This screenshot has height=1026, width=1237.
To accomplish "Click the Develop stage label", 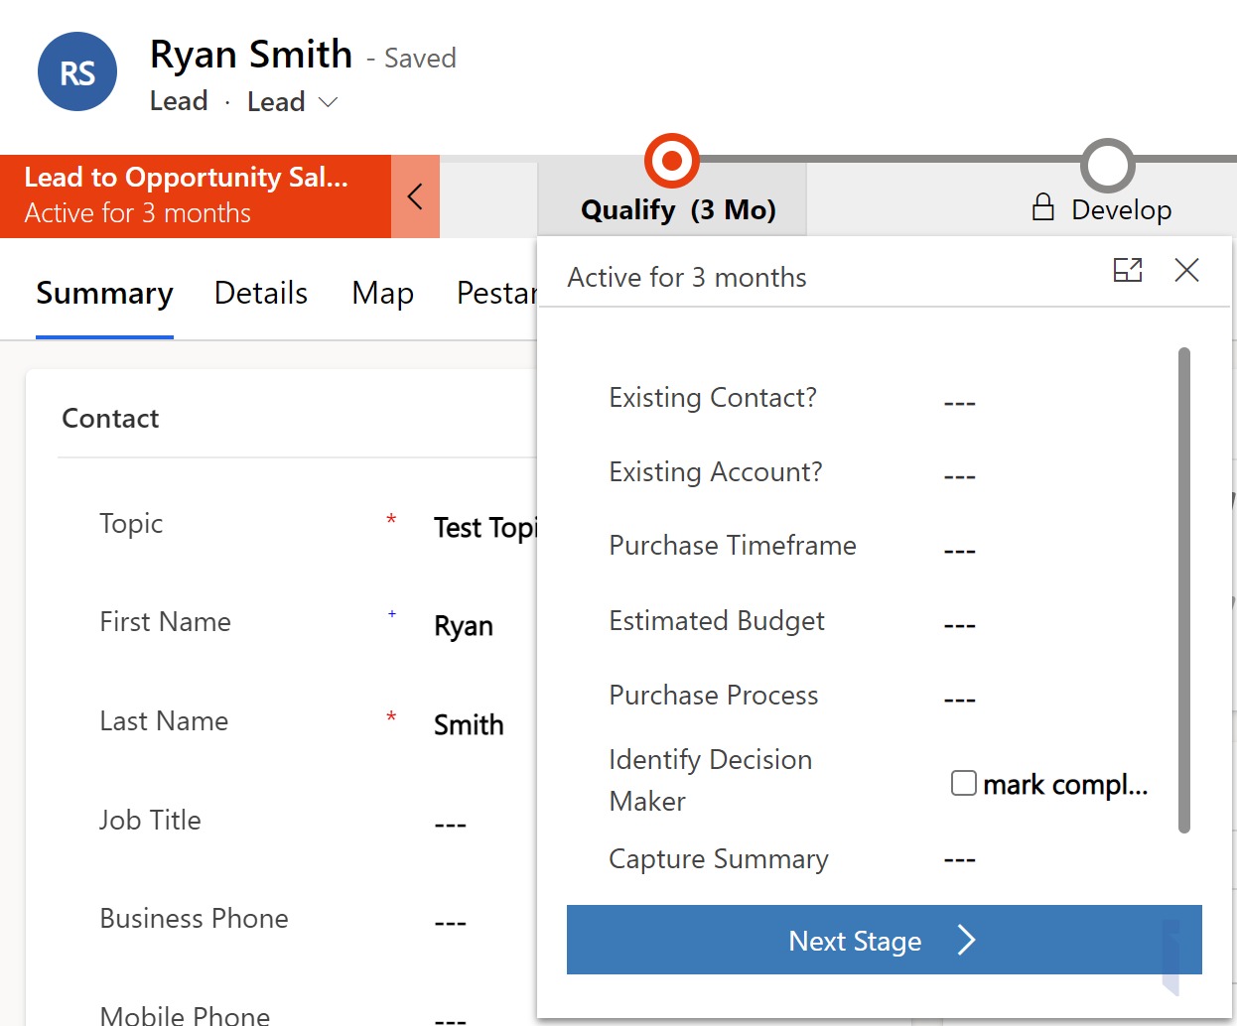I will pyautogui.click(x=1122, y=210).
